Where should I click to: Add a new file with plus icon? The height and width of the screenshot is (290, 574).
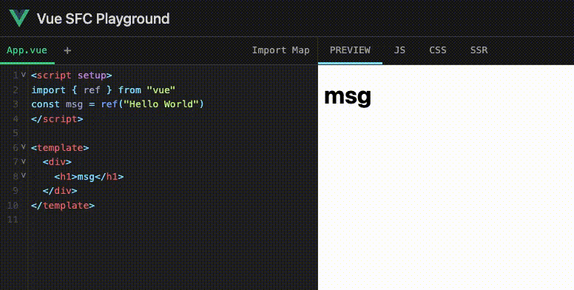[67, 50]
